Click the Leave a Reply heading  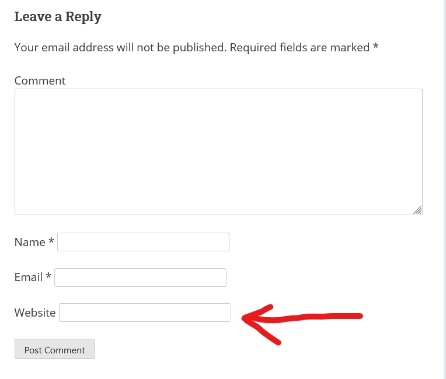58,17
